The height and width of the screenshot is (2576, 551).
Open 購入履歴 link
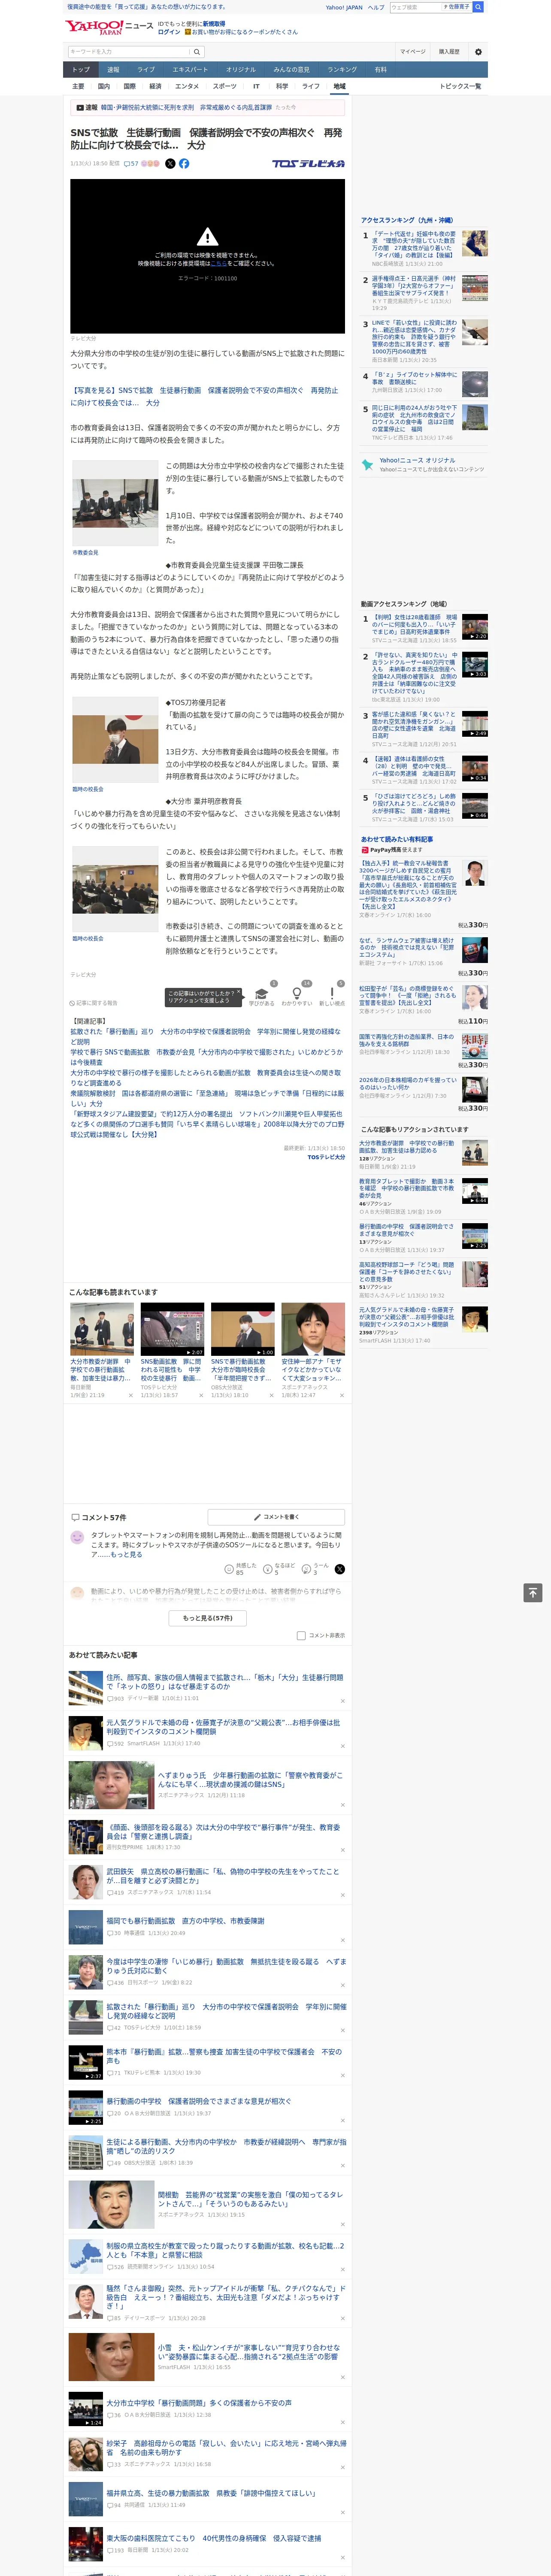coord(449,52)
